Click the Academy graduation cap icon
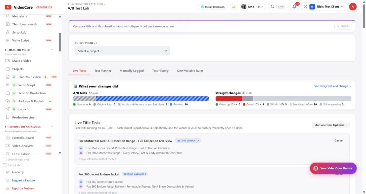The image size is (366, 194). 7,172
